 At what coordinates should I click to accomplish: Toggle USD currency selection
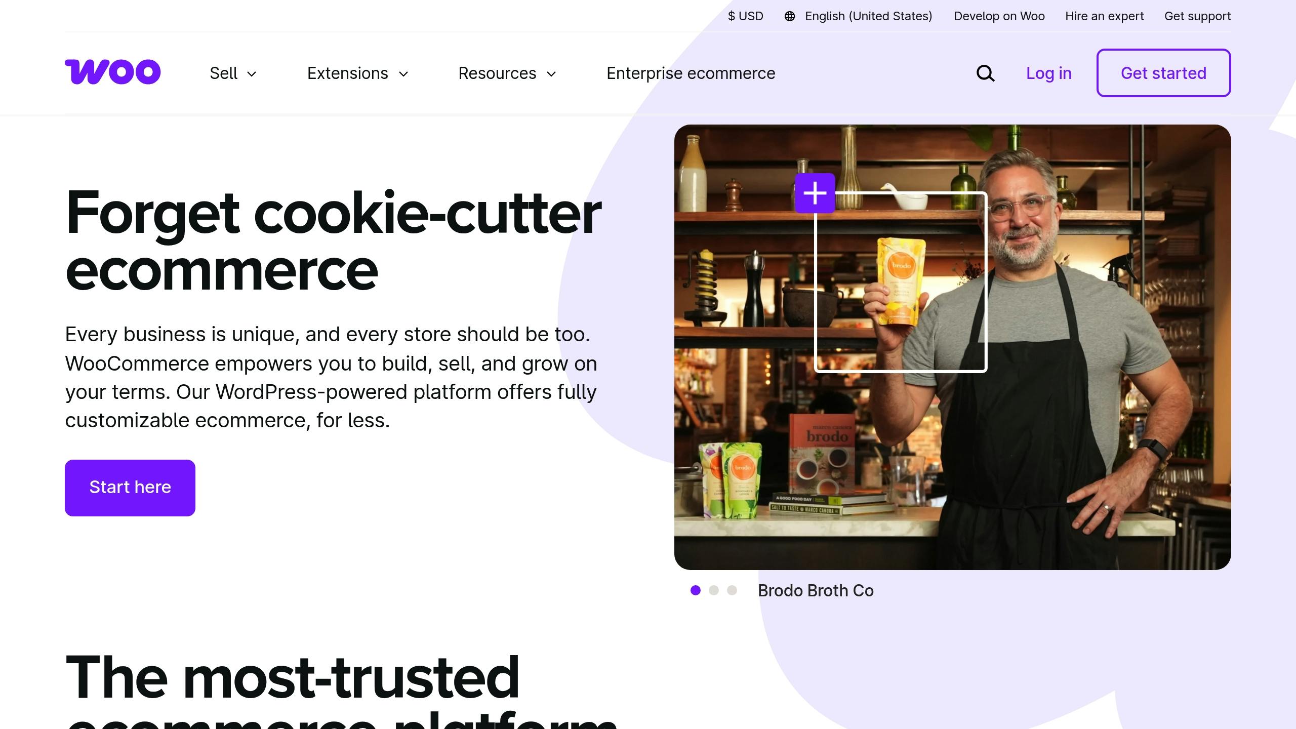(745, 16)
